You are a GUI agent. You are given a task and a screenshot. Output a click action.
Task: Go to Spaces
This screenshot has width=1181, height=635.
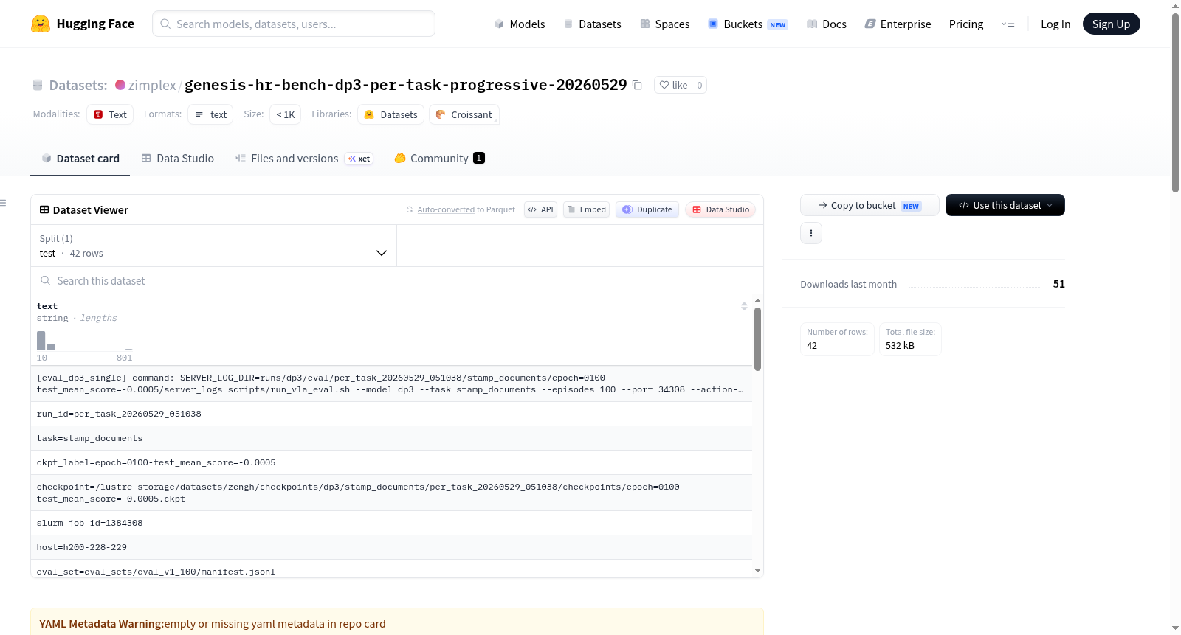(x=664, y=24)
